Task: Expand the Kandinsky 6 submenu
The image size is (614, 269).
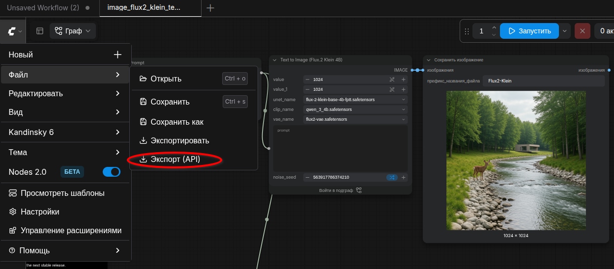Action: 66,132
